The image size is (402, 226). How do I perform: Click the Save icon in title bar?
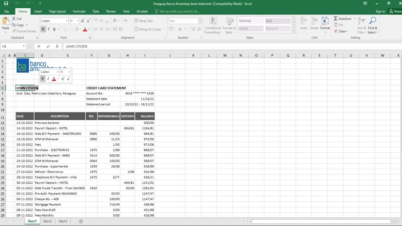click(x=6, y=3)
